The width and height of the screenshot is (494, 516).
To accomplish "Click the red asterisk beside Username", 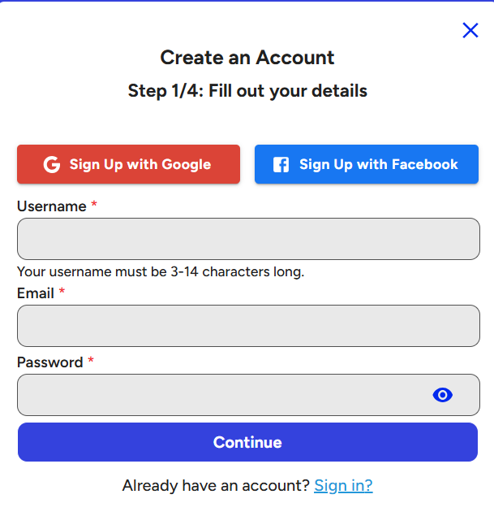I will [94, 204].
